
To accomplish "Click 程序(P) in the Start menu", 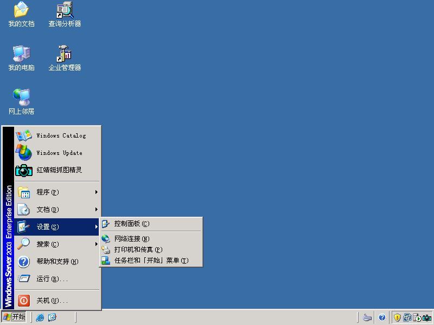I will 57,192.
